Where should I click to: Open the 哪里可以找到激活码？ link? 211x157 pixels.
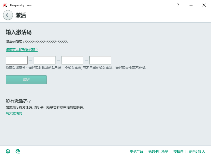coord(22,50)
